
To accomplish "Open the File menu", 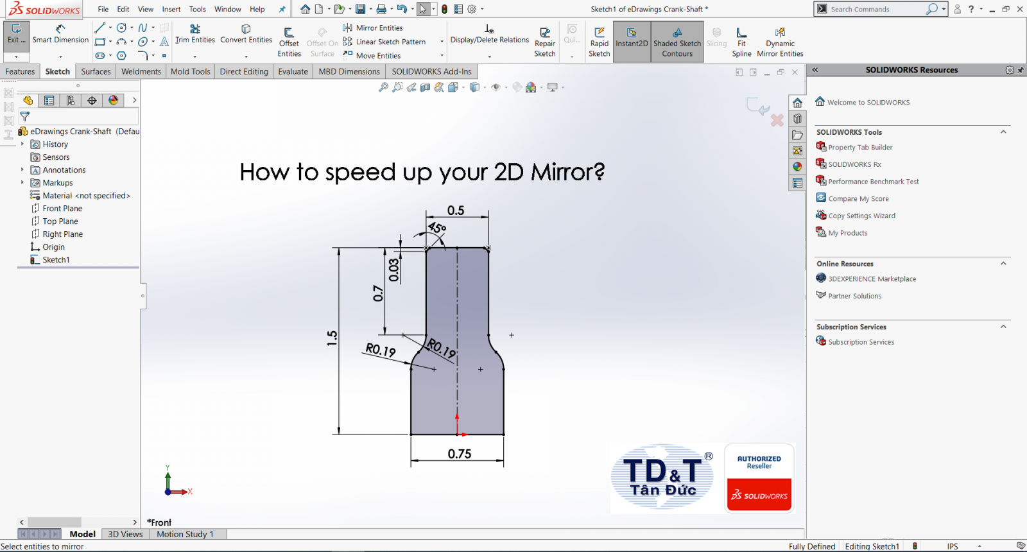I will point(103,9).
